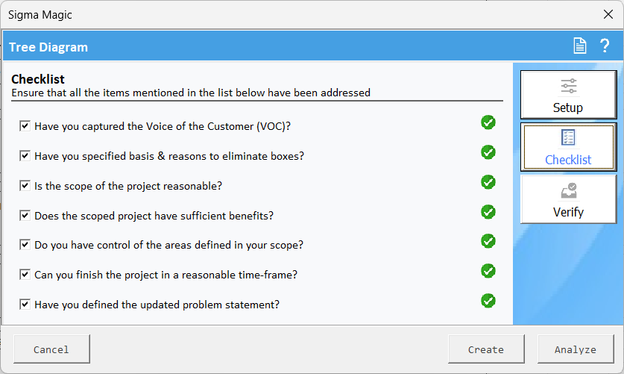Click green check beside control of areas question
624x374 pixels.
[488, 241]
